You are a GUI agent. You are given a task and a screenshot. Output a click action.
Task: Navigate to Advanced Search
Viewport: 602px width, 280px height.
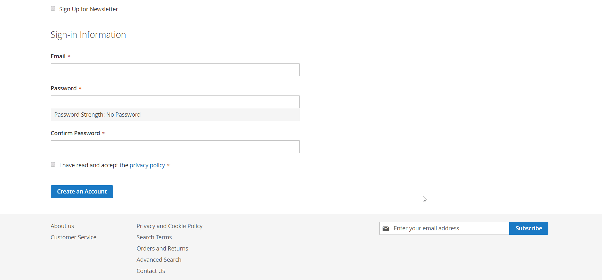(x=159, y=260)
